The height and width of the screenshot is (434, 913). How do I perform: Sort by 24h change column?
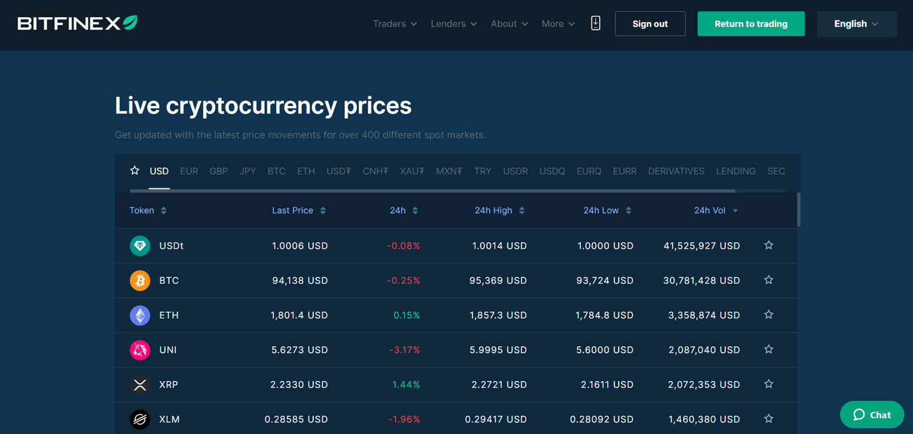[404, 210]
